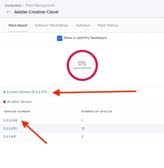Toggle Show in Jamf Pro Dashboard checkbox
Screen dimensions: 164x168
[60, 38]
